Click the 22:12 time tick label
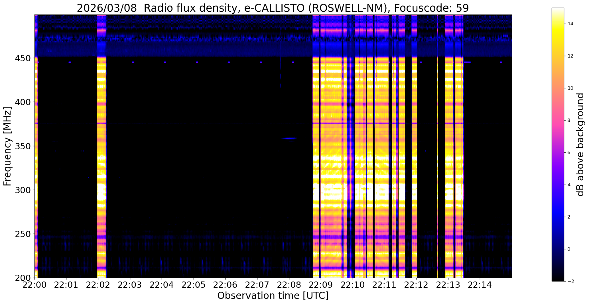 417,284
